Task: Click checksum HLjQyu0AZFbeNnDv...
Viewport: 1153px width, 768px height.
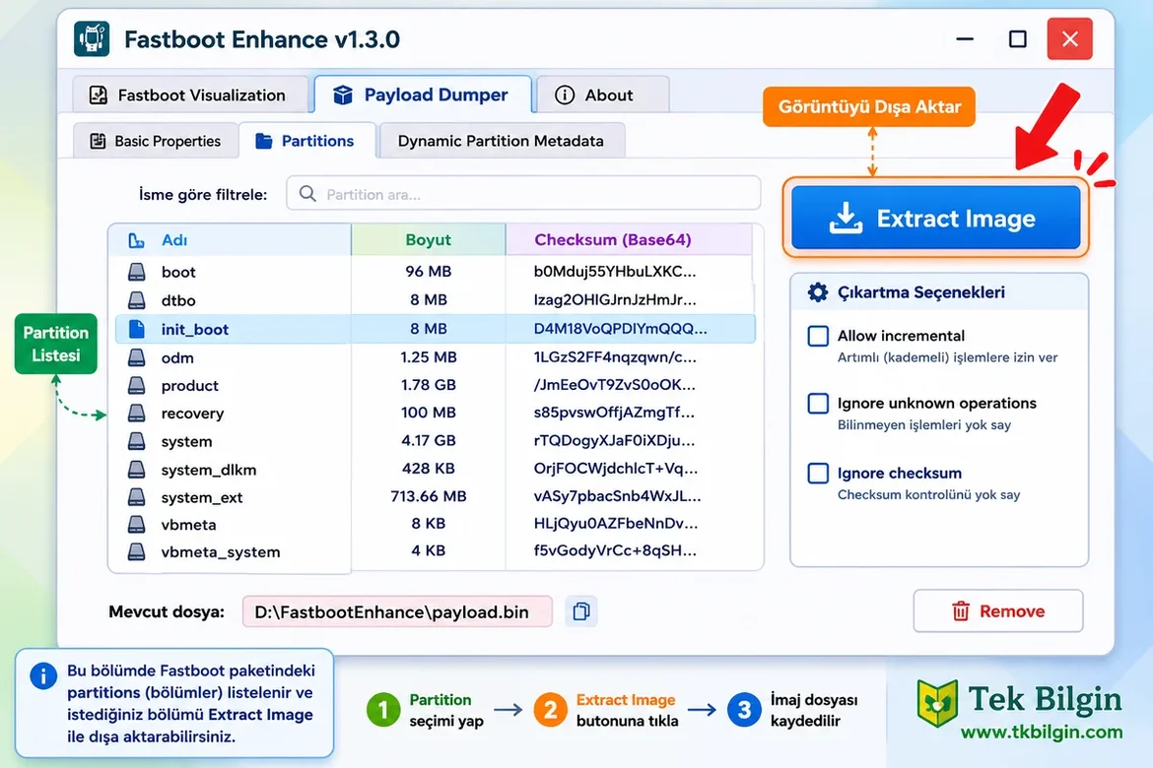Action: [616, 523]
